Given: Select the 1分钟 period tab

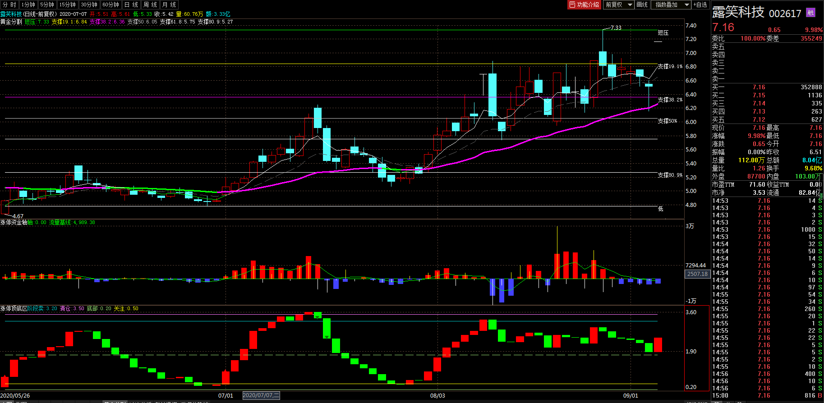Looking at the screenshot, I should tap(28, 5).
